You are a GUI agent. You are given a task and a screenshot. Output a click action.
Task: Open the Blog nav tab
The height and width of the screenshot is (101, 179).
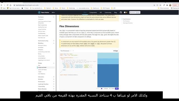(116, 12)
